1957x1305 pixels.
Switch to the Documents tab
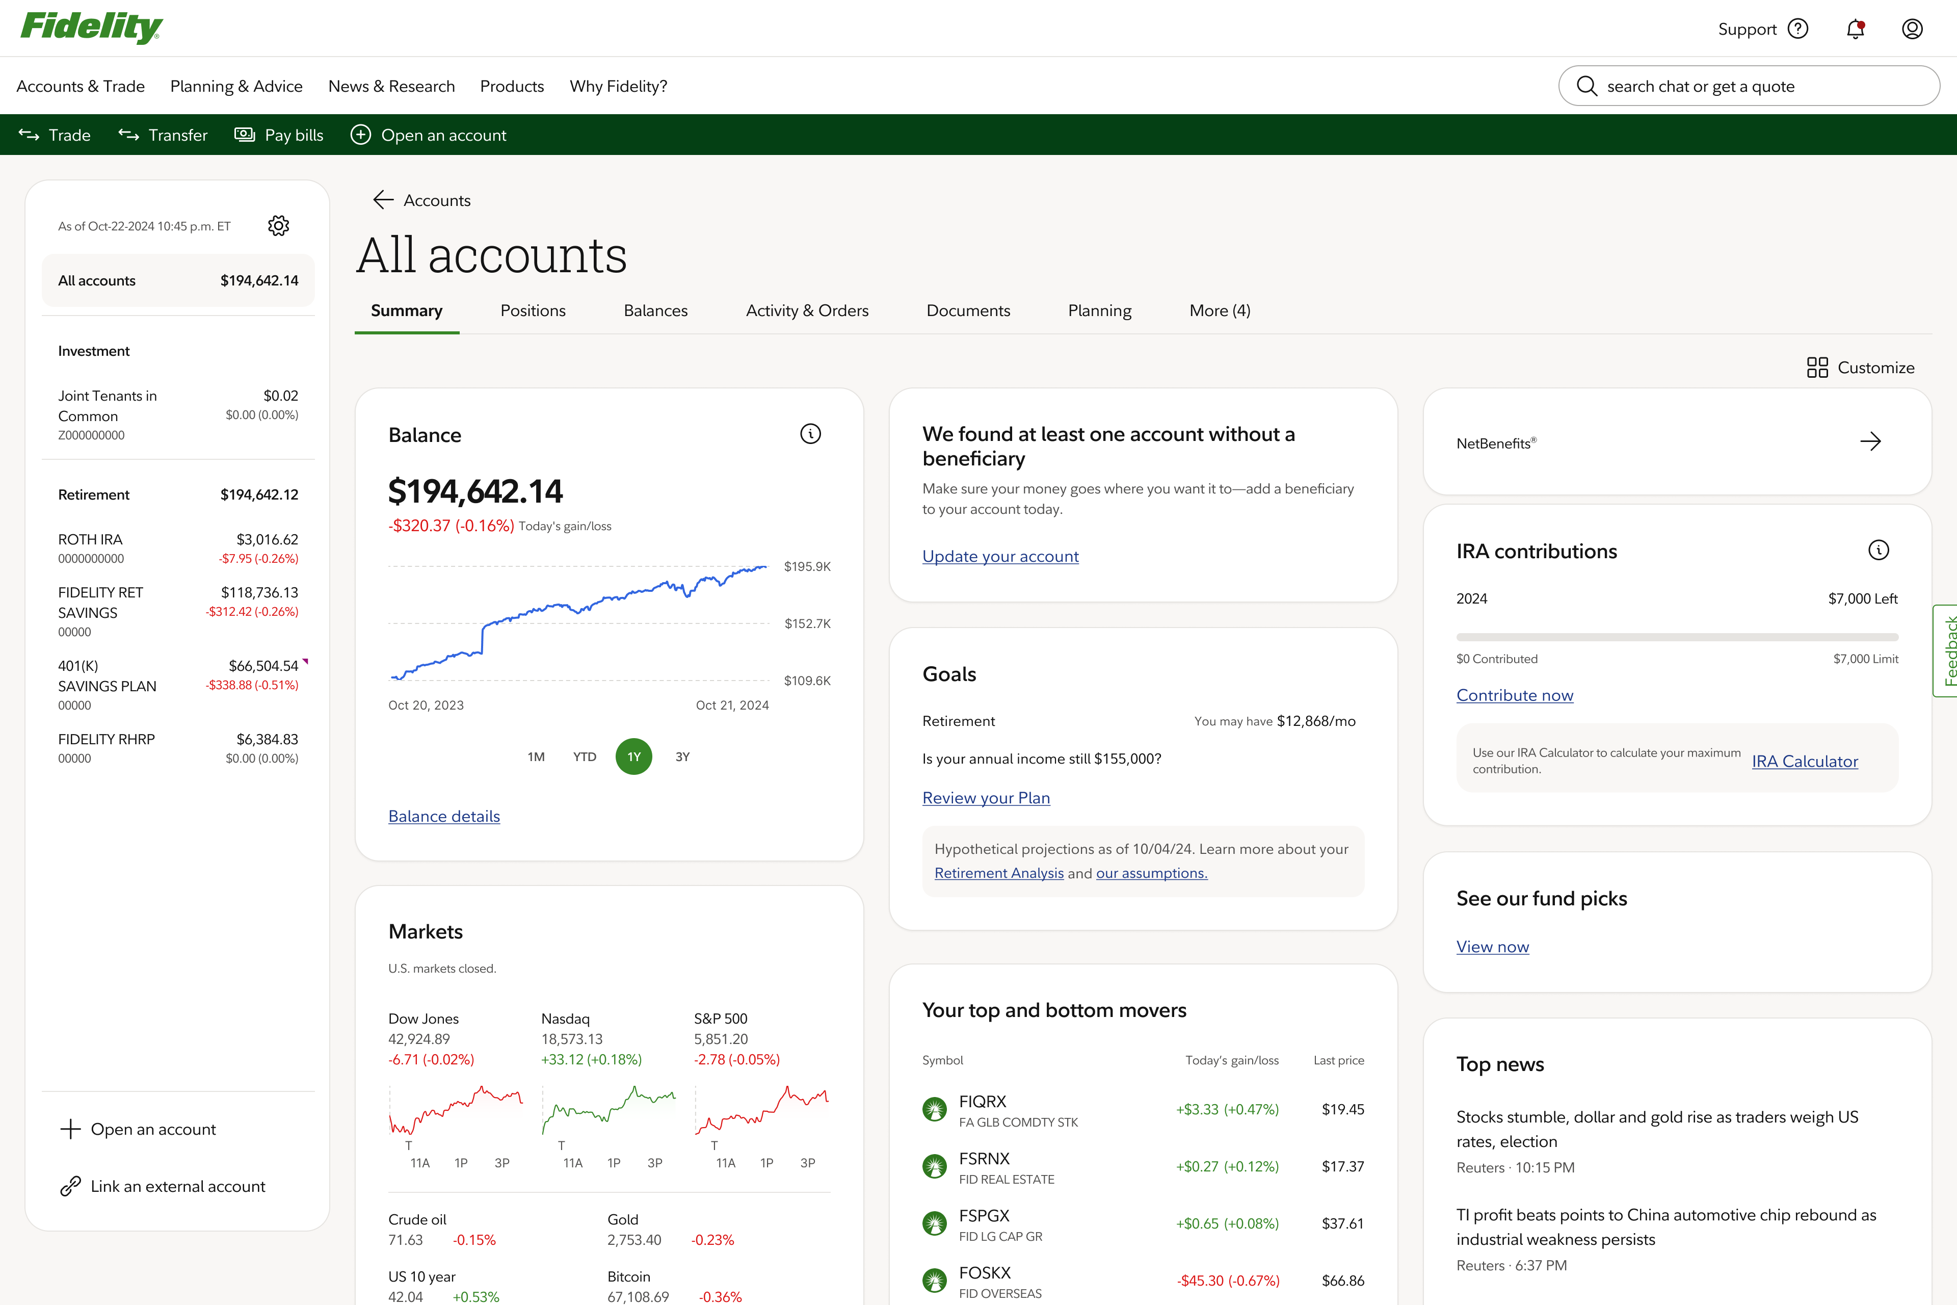click(x=968, y=310)
